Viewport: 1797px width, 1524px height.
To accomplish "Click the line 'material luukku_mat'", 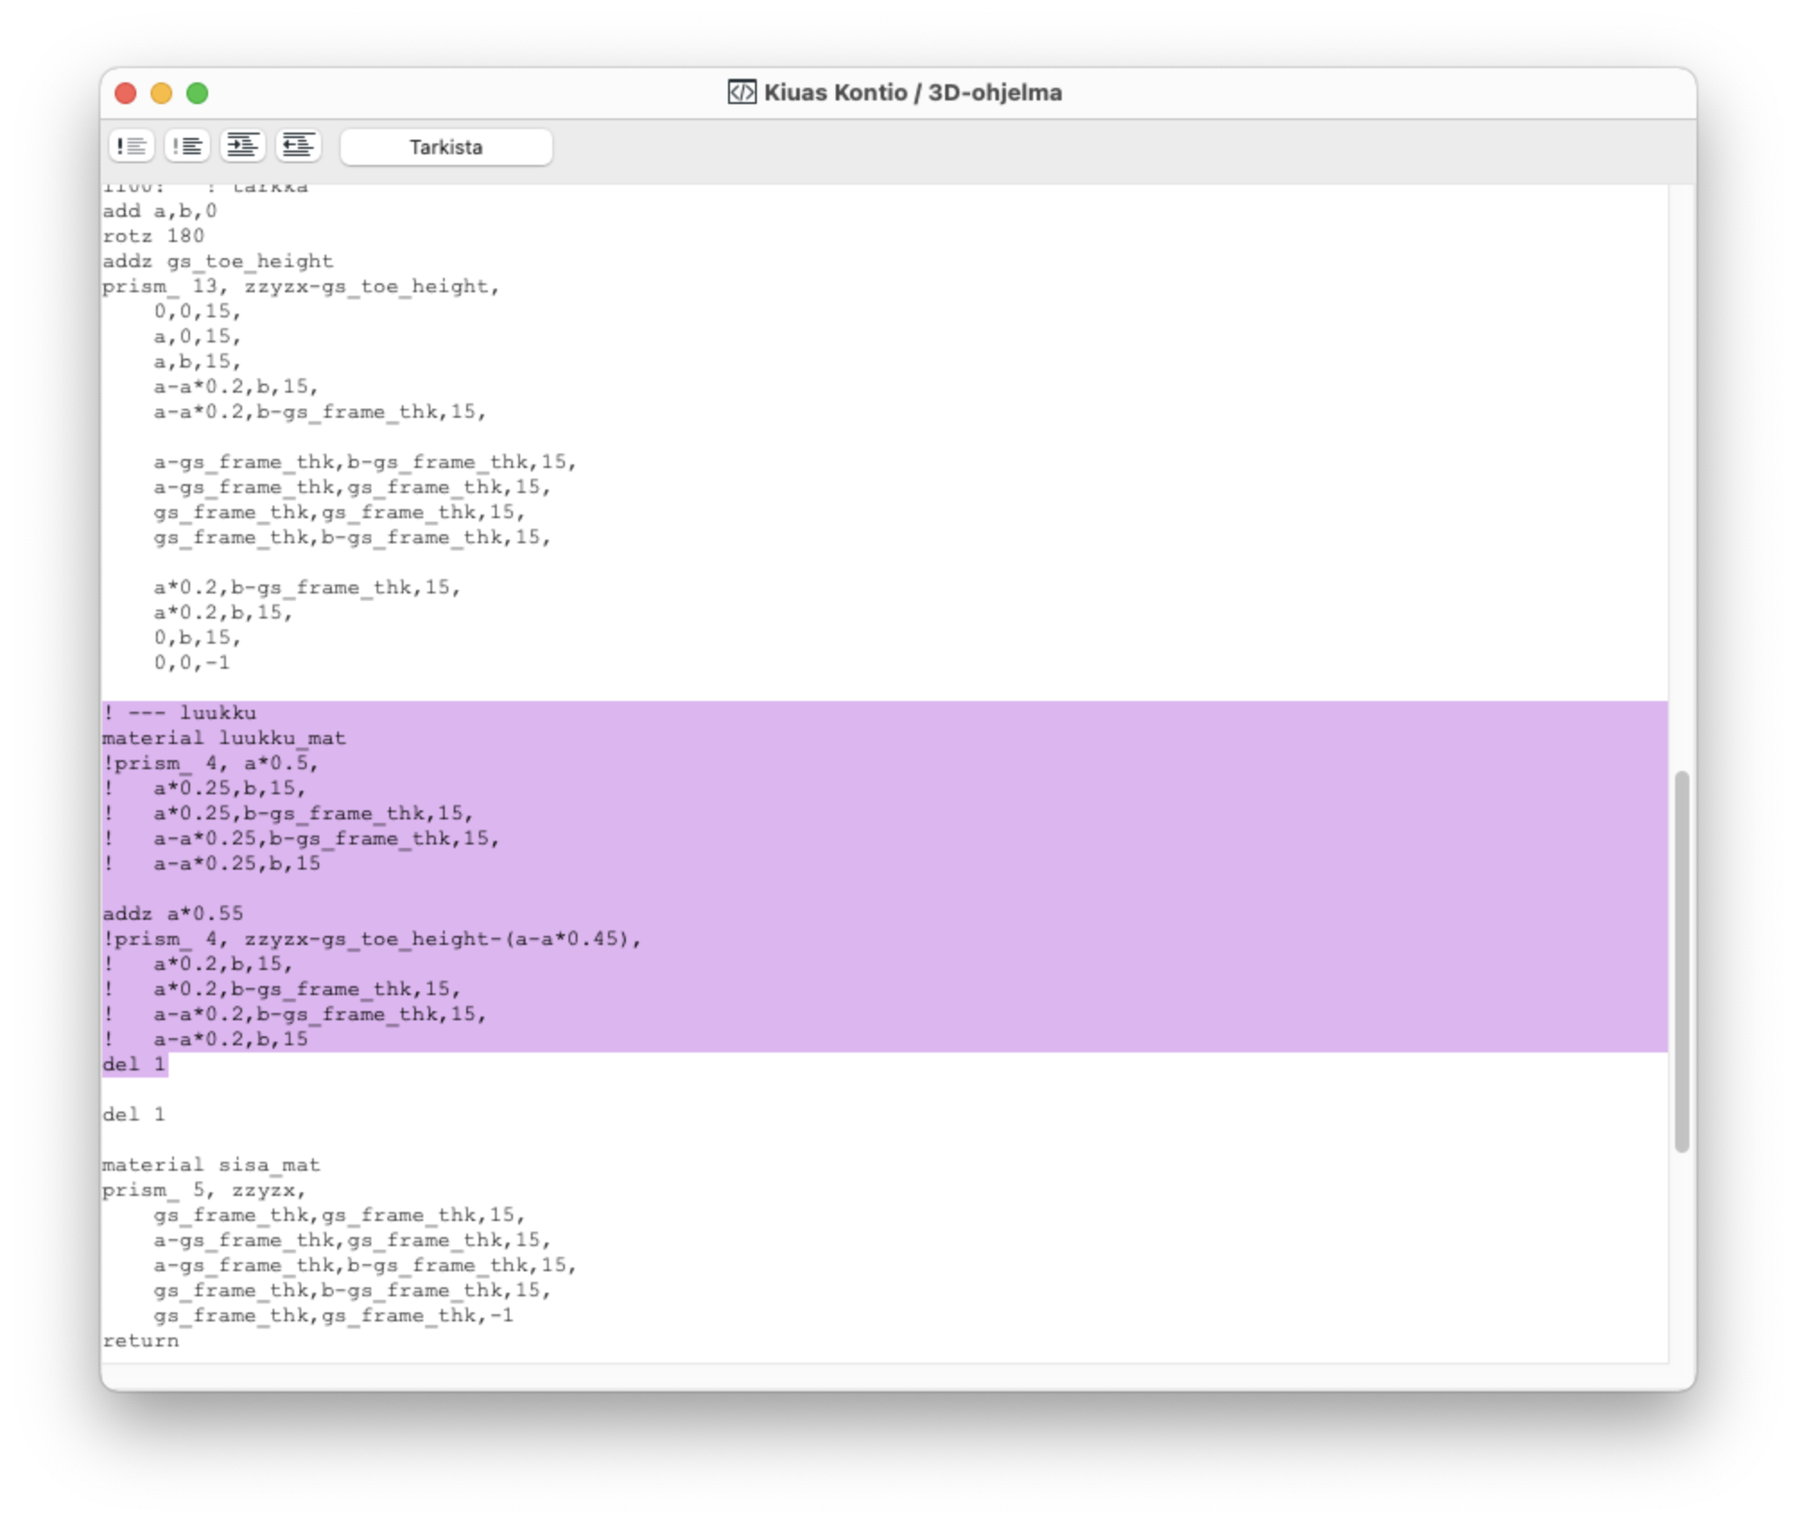I will coord(224,738).
